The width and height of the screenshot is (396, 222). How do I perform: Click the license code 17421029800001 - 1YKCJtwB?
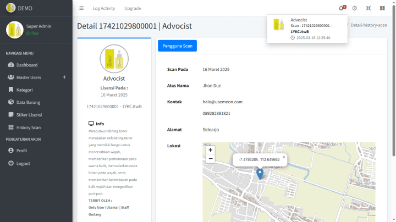click(x=114, y=107)
